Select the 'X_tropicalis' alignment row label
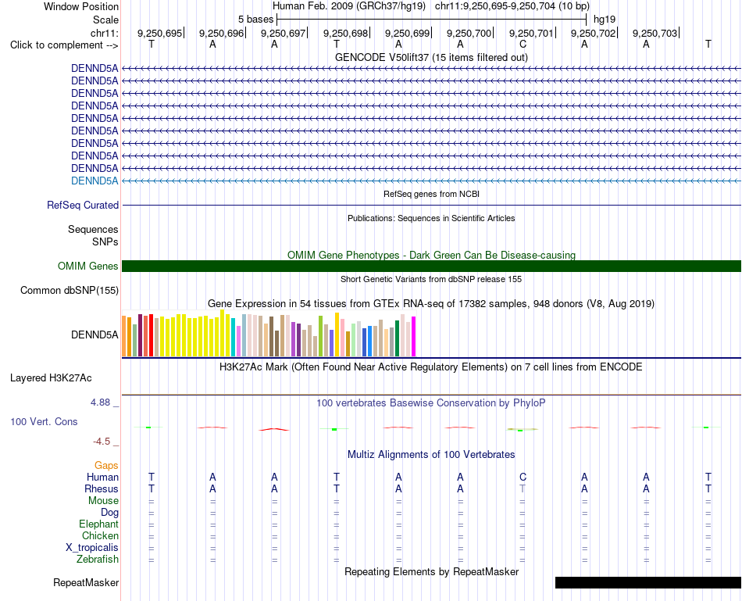Screen dimensions: 742x601 coord(92,548)
